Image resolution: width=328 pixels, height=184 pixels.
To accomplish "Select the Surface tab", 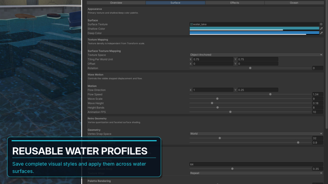I will [175, 3].
